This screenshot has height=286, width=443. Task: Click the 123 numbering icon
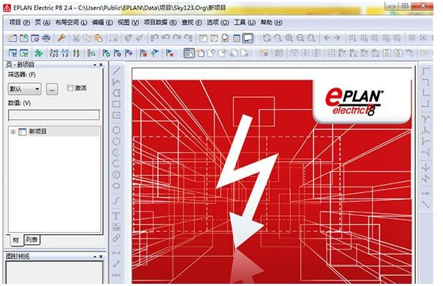point(54,53)
